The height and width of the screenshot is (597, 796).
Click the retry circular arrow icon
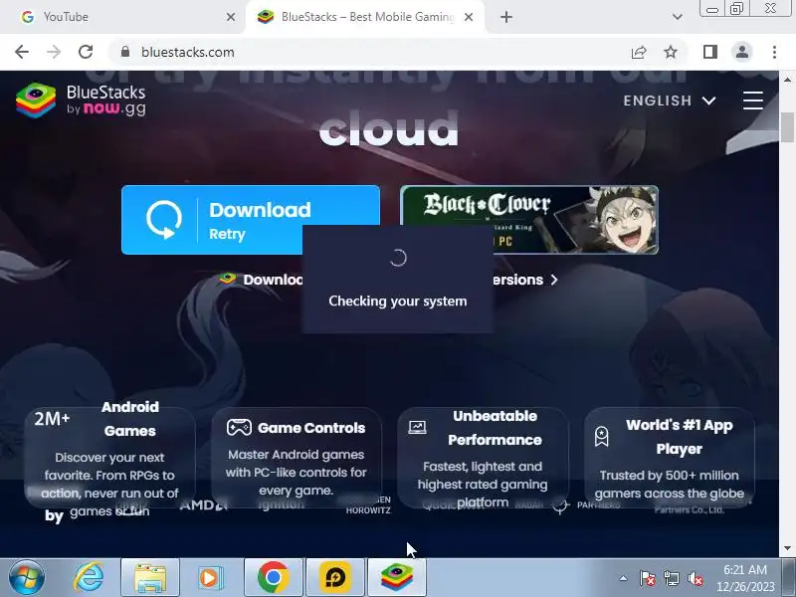click(x=164, y=219)
